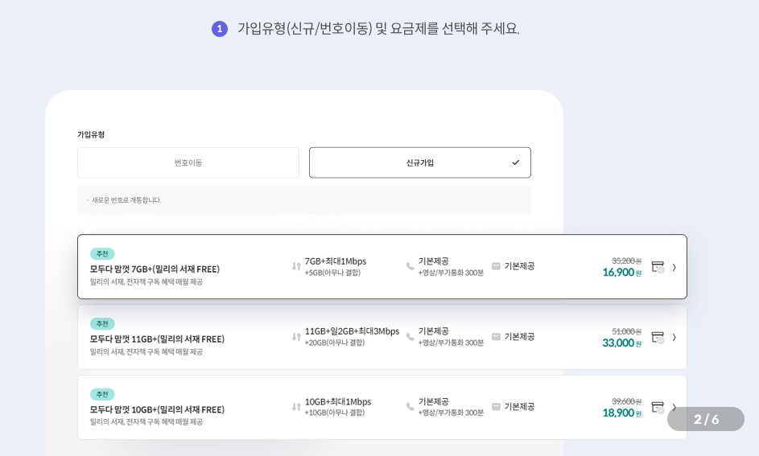759x456 pixels.
Task: Click the struck-through 39,600원 price
Action: (626, 401)
